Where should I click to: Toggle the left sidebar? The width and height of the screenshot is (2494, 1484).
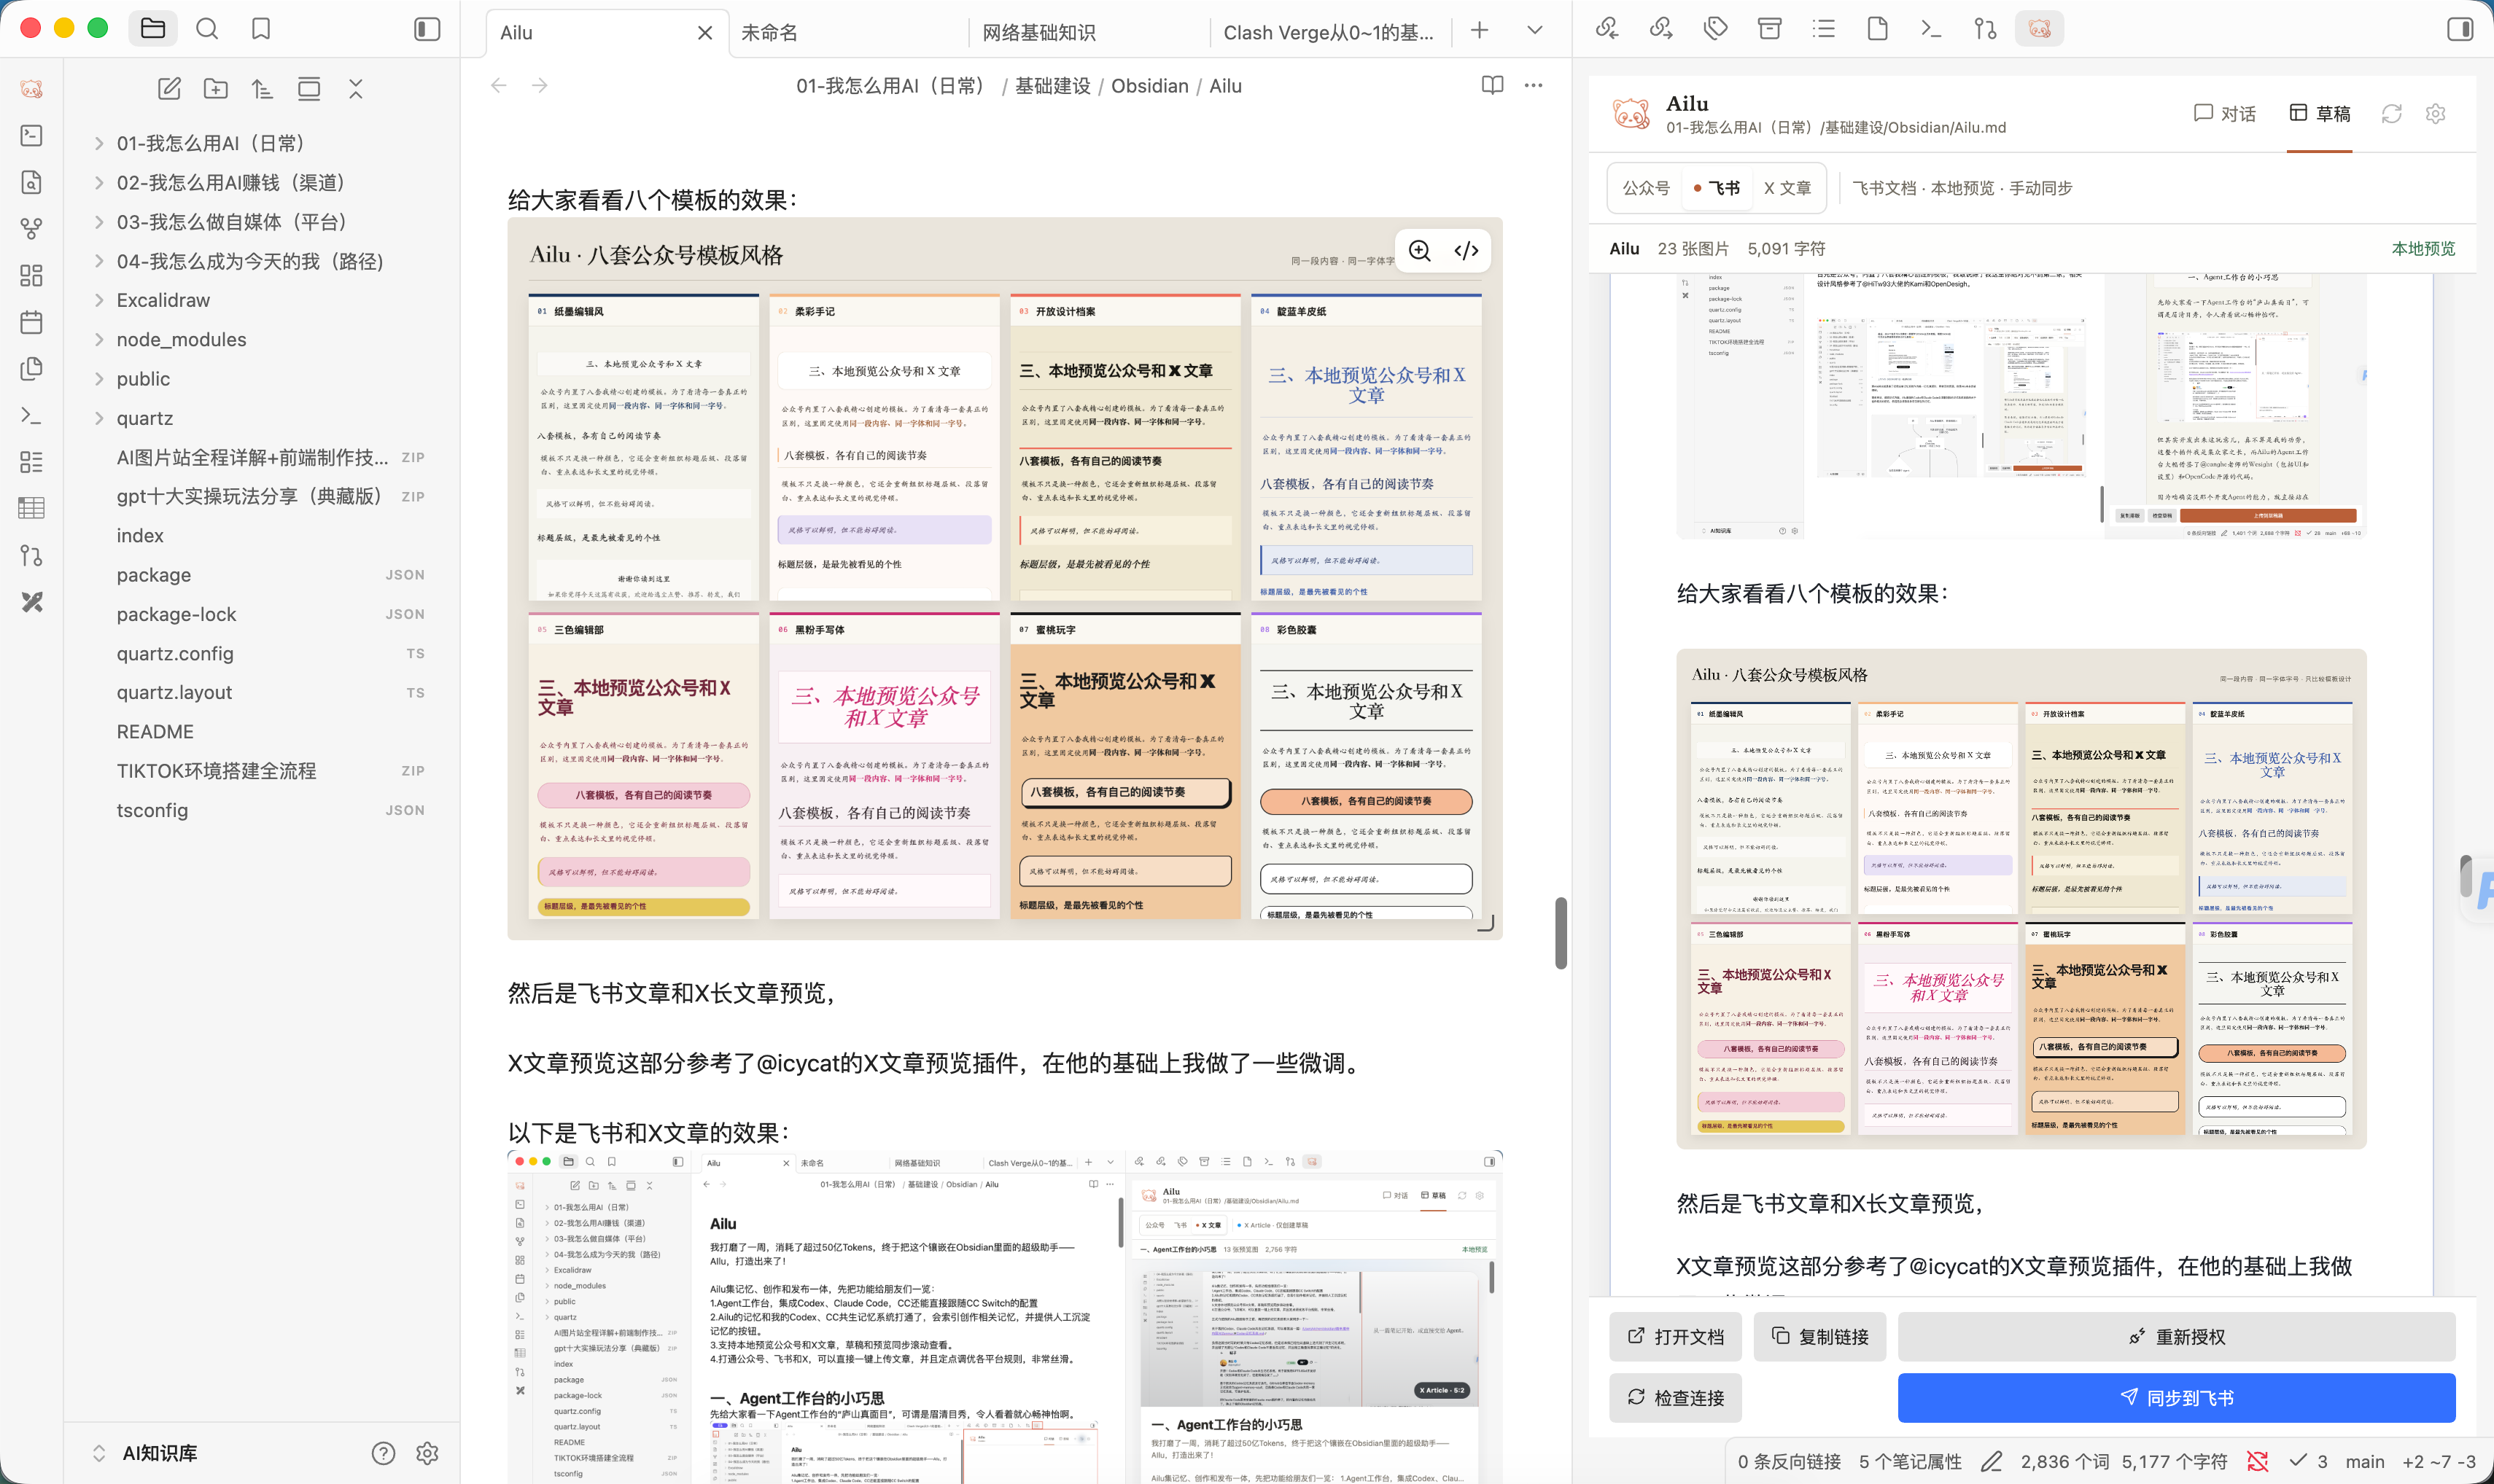tap(427, 29)
